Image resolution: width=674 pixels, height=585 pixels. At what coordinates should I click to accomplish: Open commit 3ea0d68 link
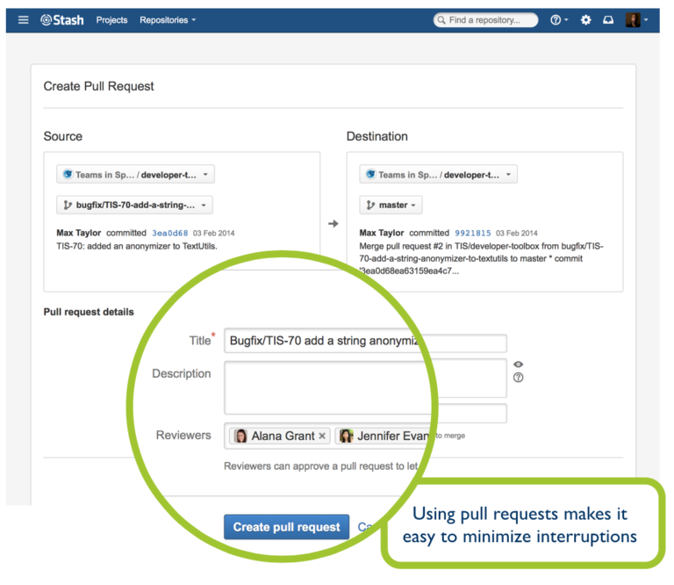(169, 233)
